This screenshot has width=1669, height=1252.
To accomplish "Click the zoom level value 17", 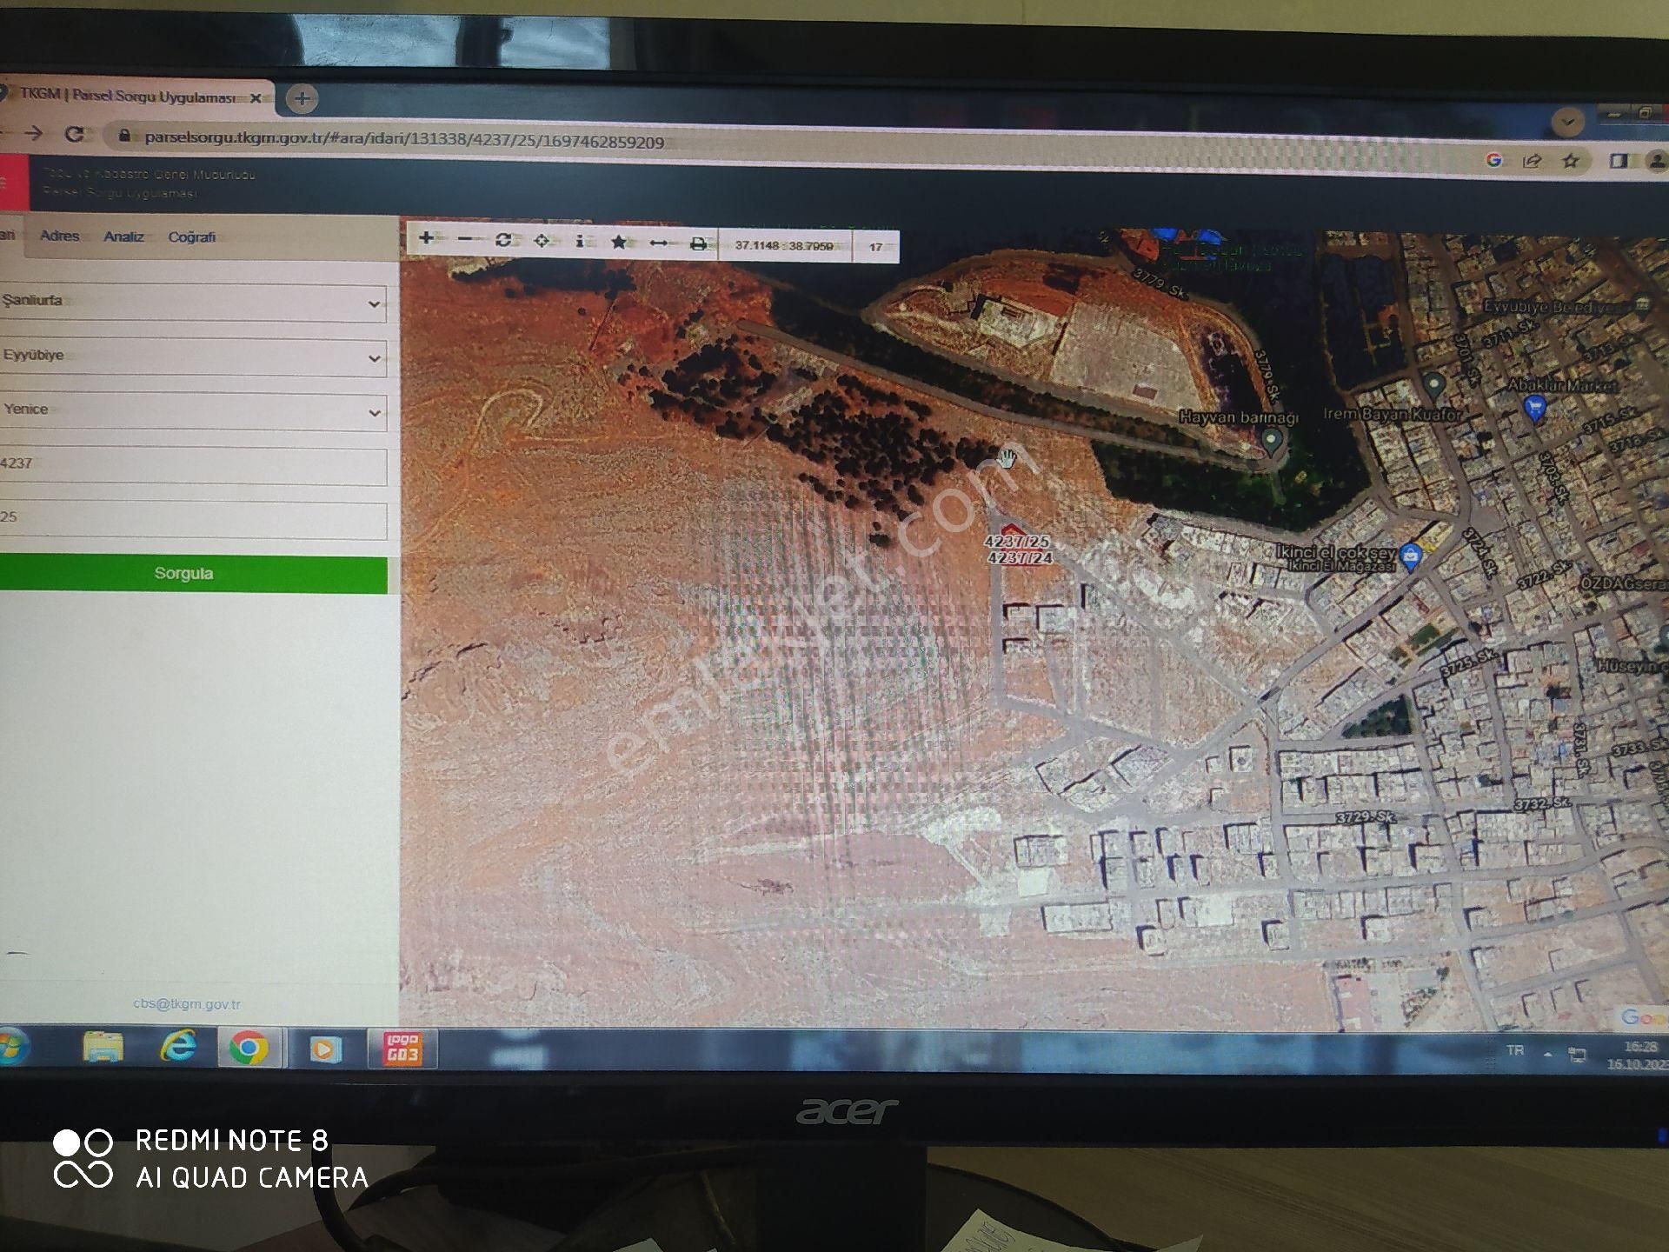I will coord(875,247).
